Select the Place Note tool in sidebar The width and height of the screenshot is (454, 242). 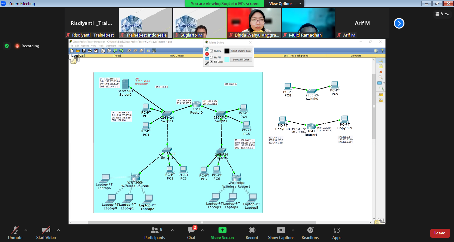[x=381, y=66]
